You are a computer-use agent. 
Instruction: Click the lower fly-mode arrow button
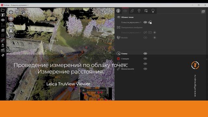tap(11, 36)
